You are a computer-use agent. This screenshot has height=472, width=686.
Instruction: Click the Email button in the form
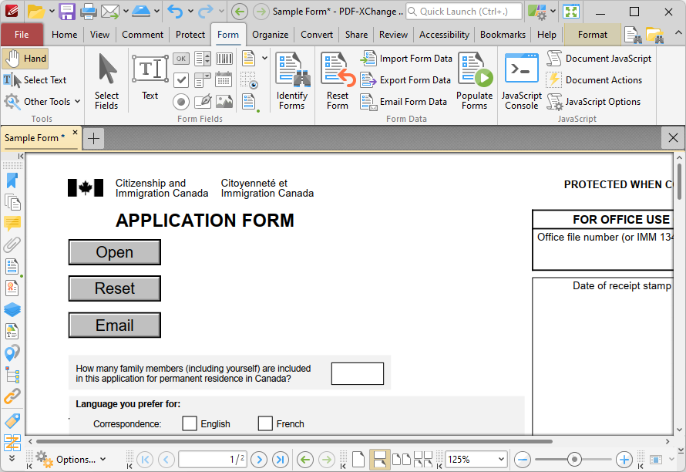tap(115, 325)
